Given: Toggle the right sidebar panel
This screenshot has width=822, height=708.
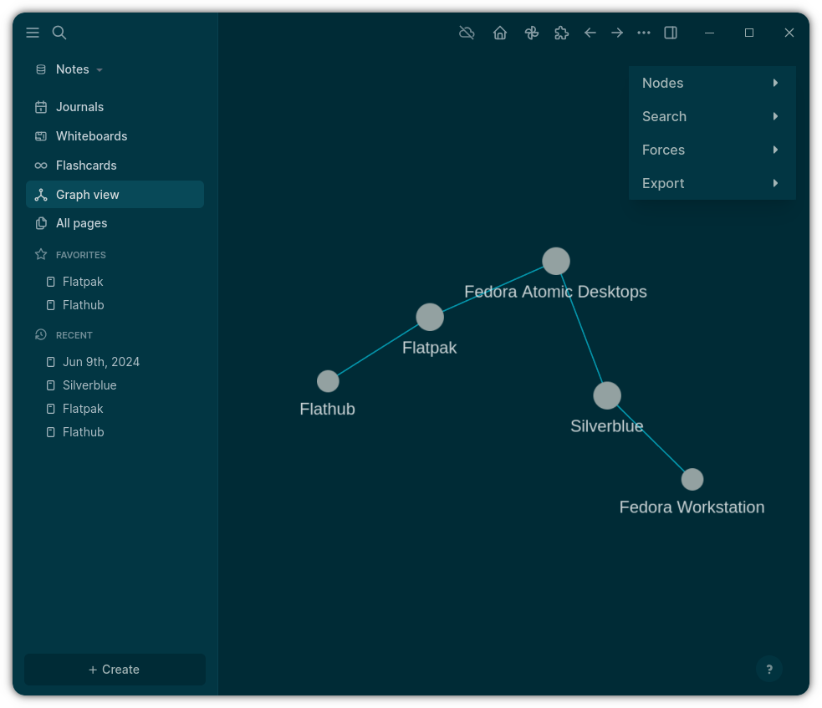Looking at the screenshot, I should (x=671, y=33).
